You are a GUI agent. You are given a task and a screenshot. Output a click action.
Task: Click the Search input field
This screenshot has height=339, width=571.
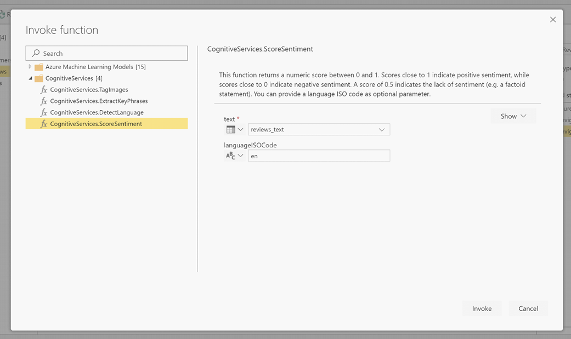(107, 53)
